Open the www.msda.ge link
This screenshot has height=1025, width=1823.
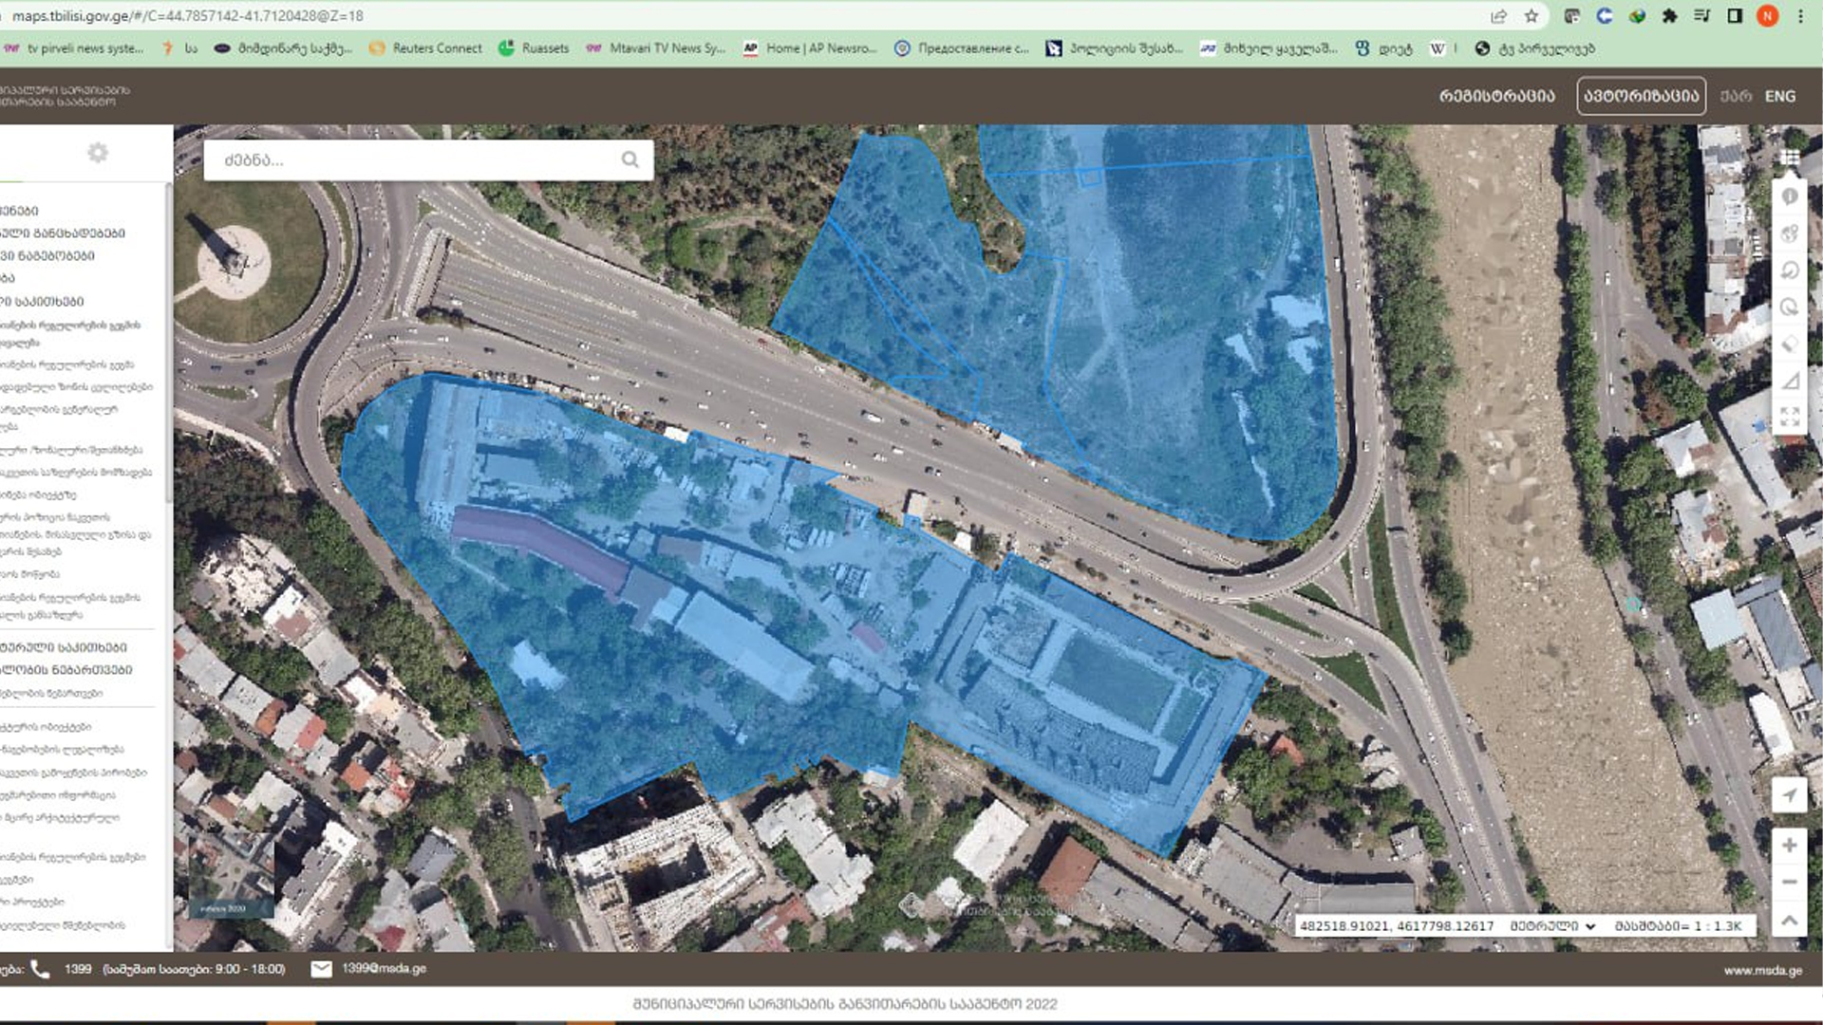[1763, 970]
